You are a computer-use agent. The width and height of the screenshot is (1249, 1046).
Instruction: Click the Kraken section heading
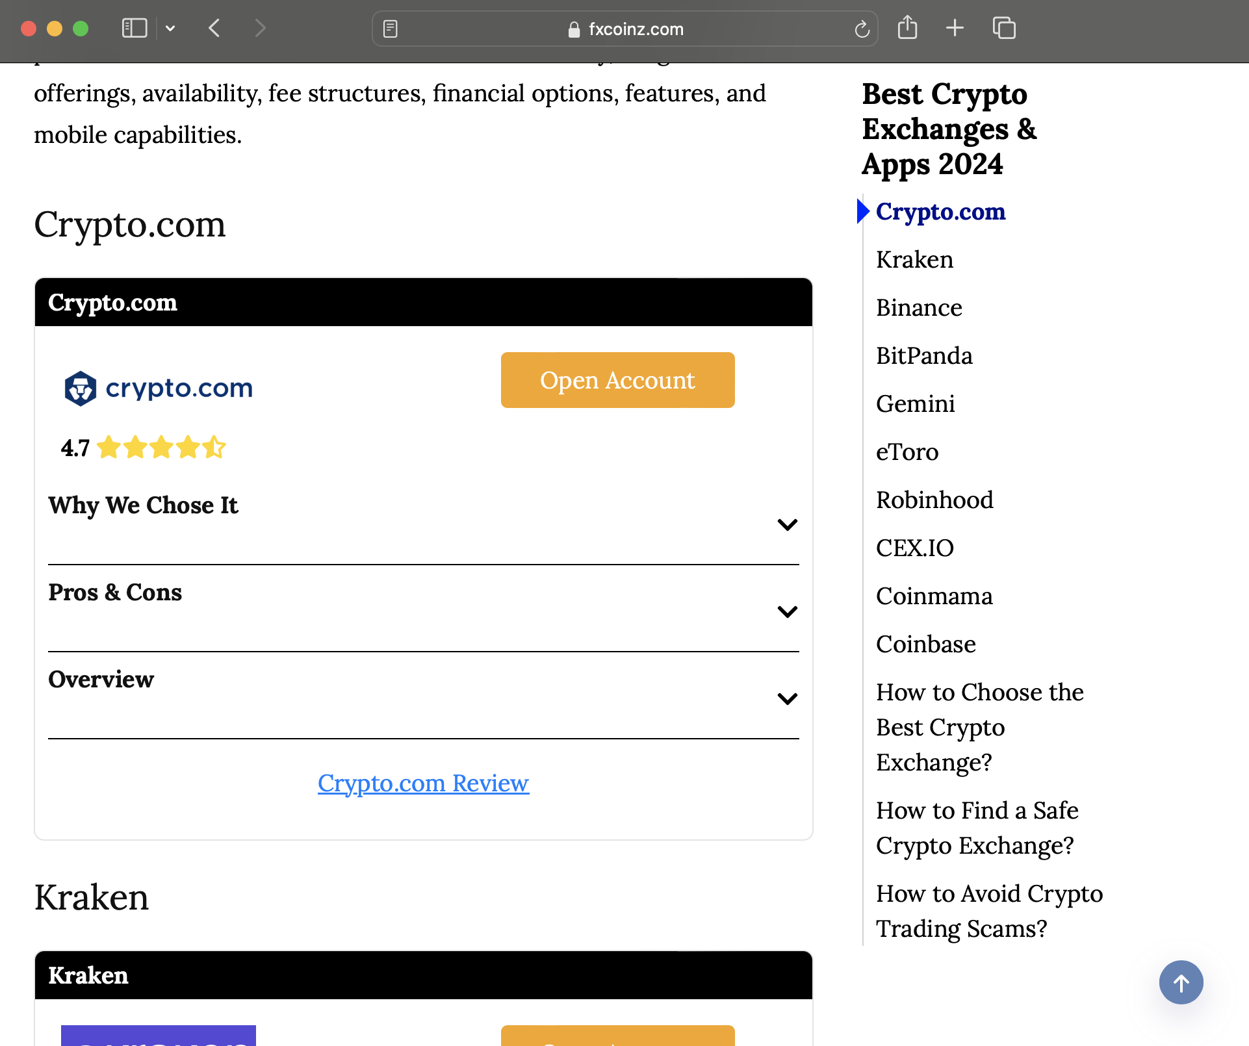[x=92, y=897]
